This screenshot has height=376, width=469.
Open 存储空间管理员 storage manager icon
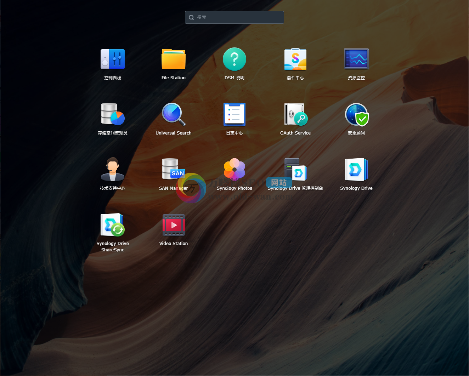pyautogui.click(x=113, y=114)
